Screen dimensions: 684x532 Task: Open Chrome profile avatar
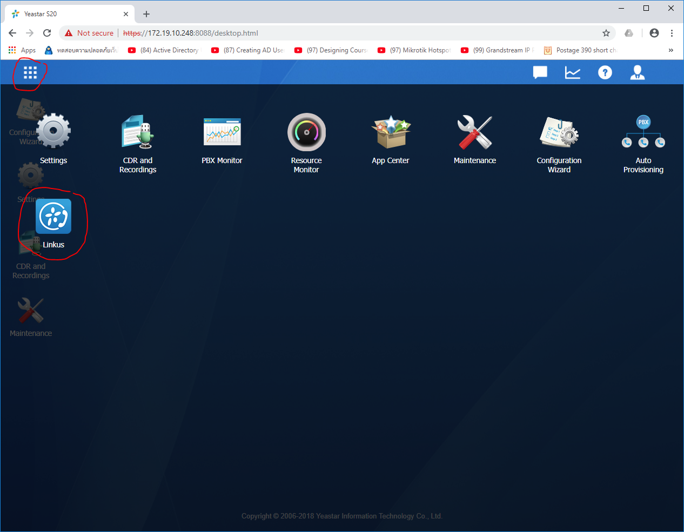[654, 33]
